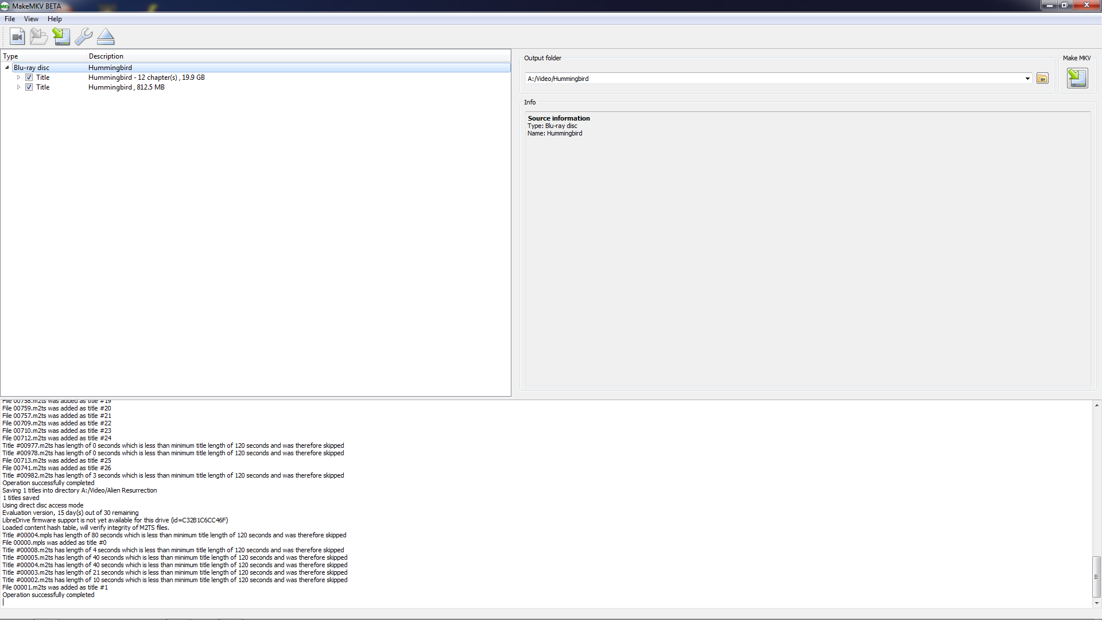Open the File menu
This screenshot has height=620, width=1102.
pos(10,18)
